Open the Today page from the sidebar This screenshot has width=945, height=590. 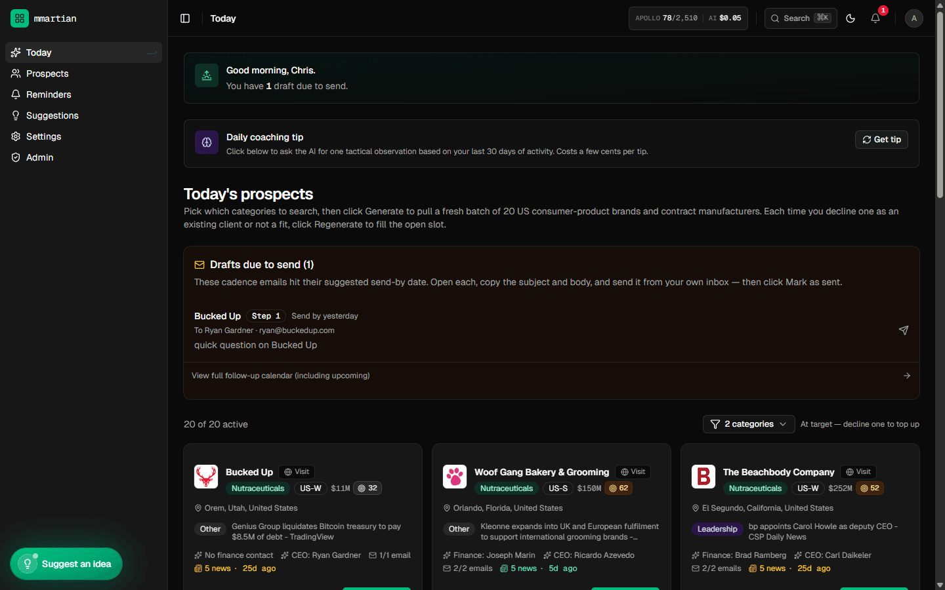(x=38, y=52)
